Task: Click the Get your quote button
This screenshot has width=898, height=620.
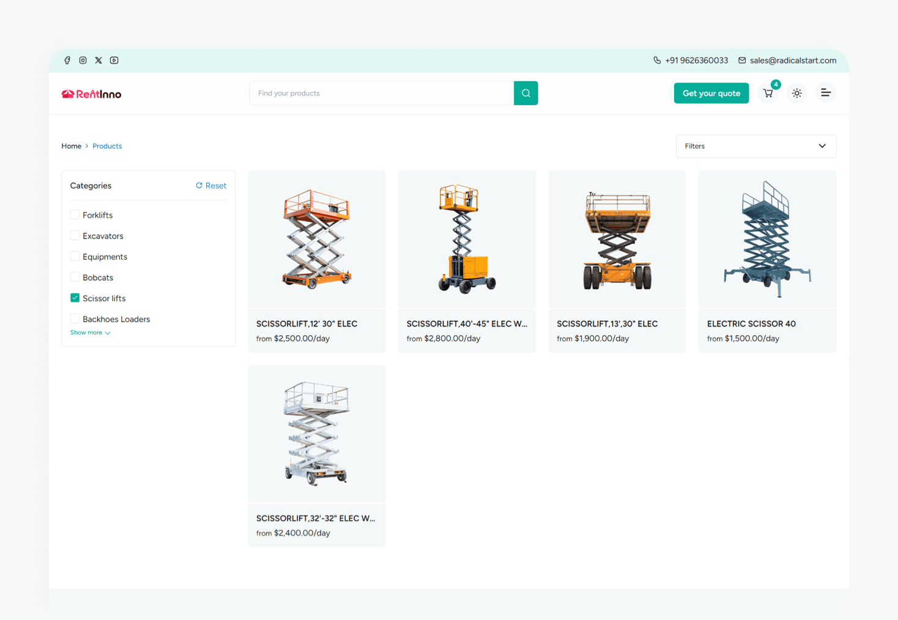Action: pos(711,93)
